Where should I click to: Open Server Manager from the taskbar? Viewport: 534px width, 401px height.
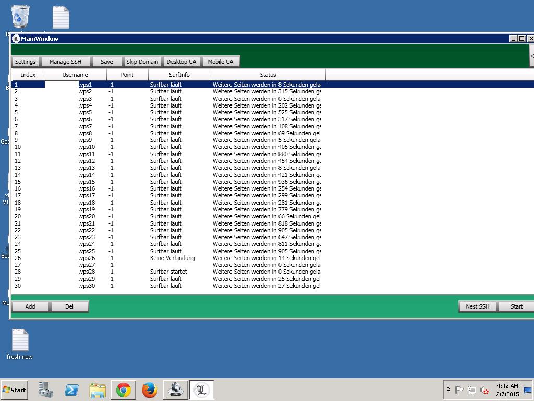(46, 390)
